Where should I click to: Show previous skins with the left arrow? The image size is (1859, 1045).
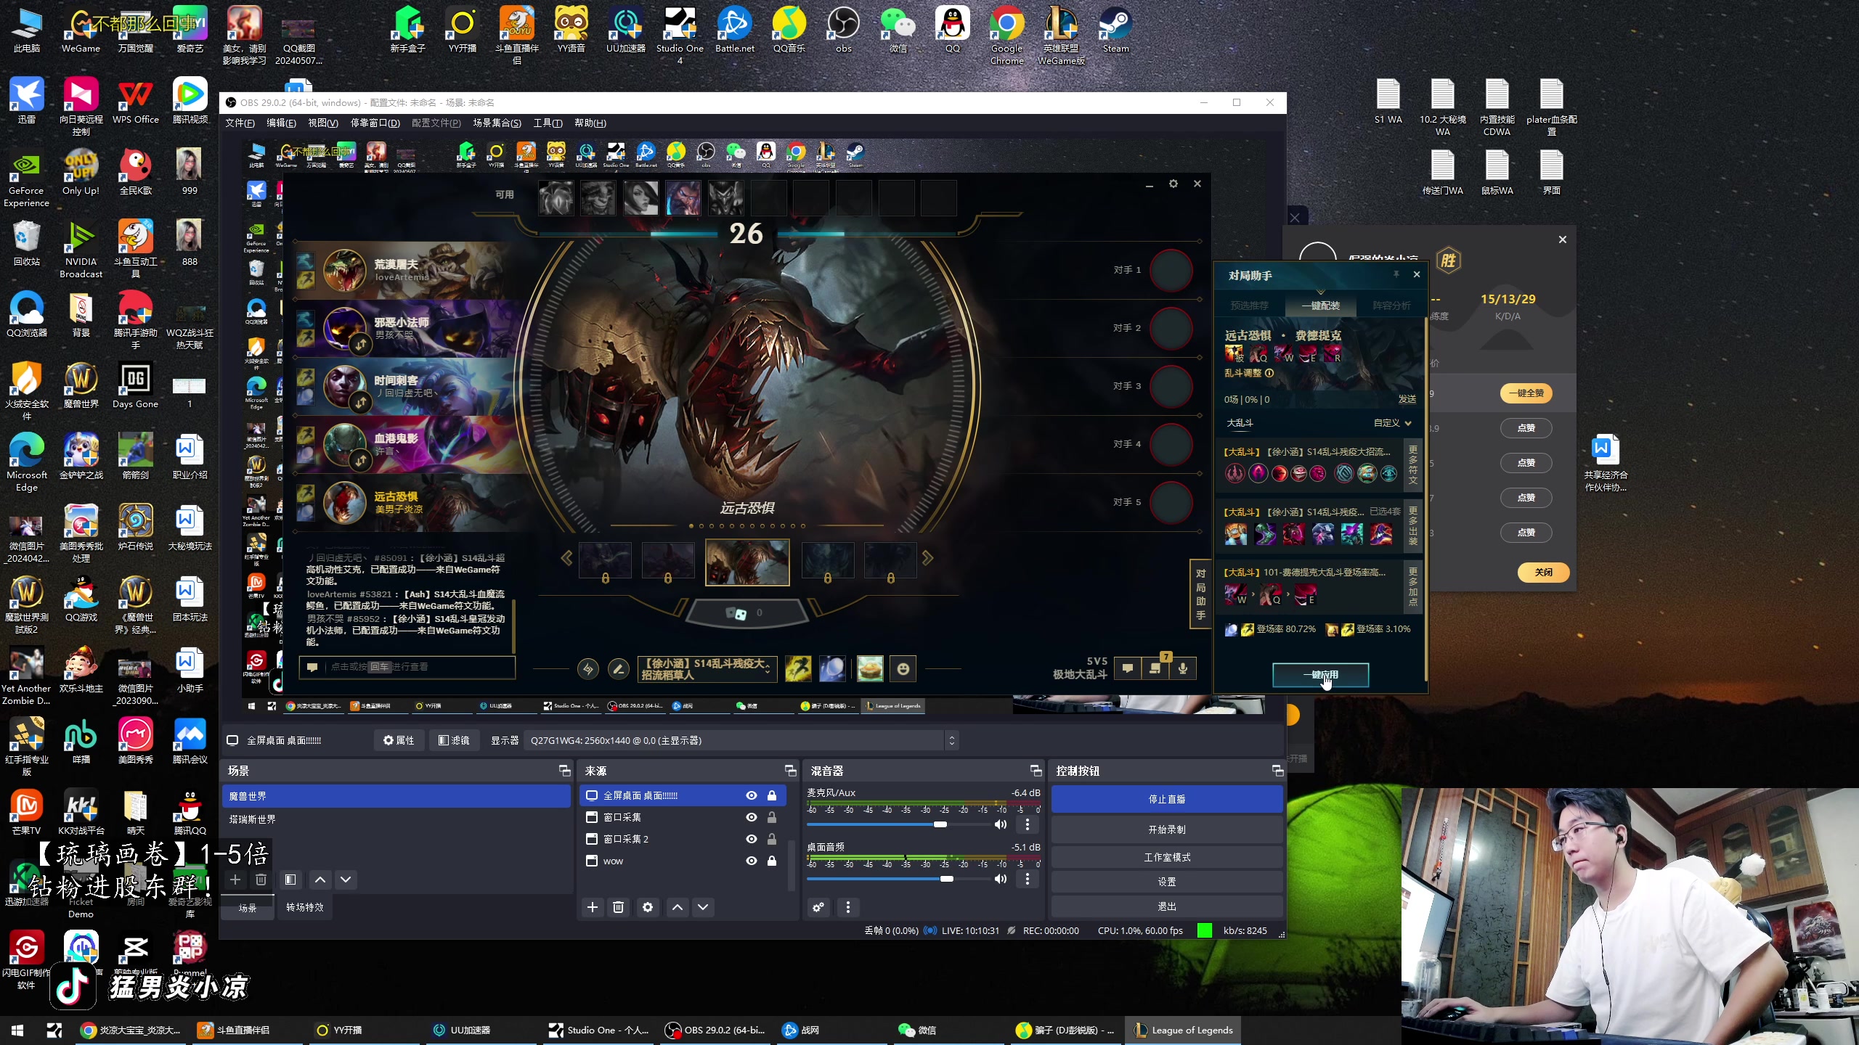[567, 558]
